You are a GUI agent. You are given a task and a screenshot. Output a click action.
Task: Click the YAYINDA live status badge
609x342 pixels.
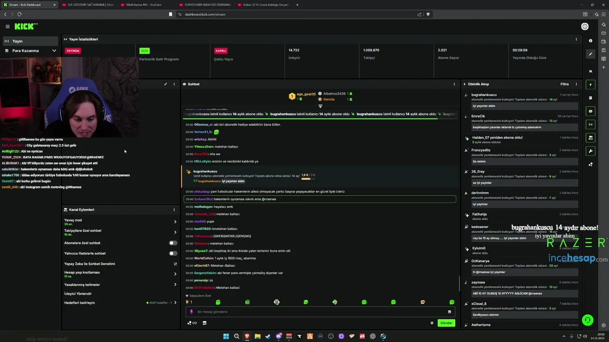(73, 51)
